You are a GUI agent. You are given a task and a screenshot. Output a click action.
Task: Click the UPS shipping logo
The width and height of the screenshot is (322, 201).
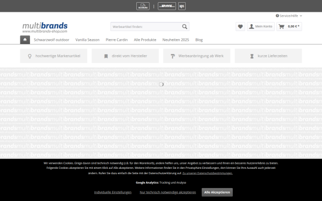point(182,6)
